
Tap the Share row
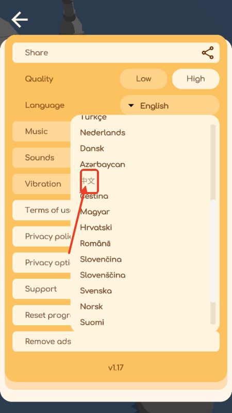(x=116, y=53)
